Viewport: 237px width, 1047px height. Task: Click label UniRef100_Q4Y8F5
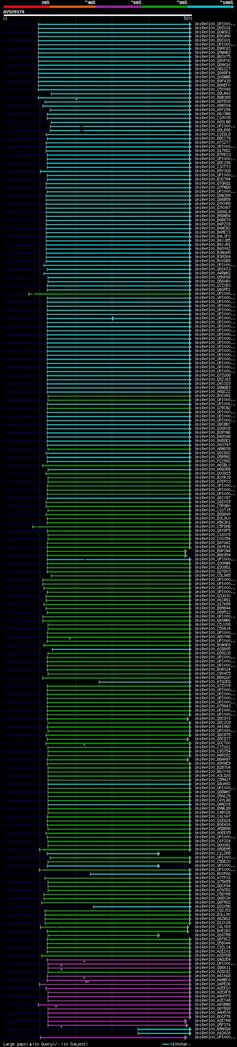(x=213, y=530)
